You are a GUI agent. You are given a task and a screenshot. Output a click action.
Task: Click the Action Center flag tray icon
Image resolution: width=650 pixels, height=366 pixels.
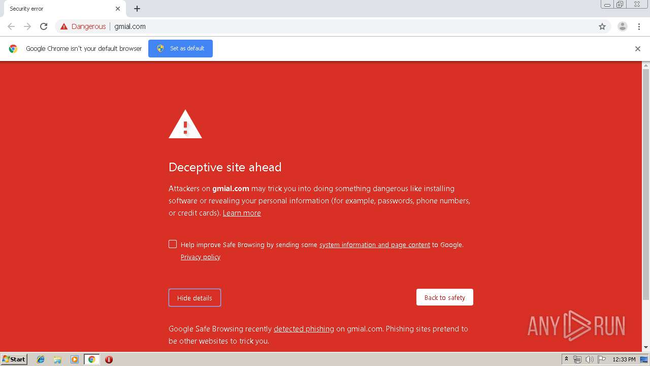602,359
